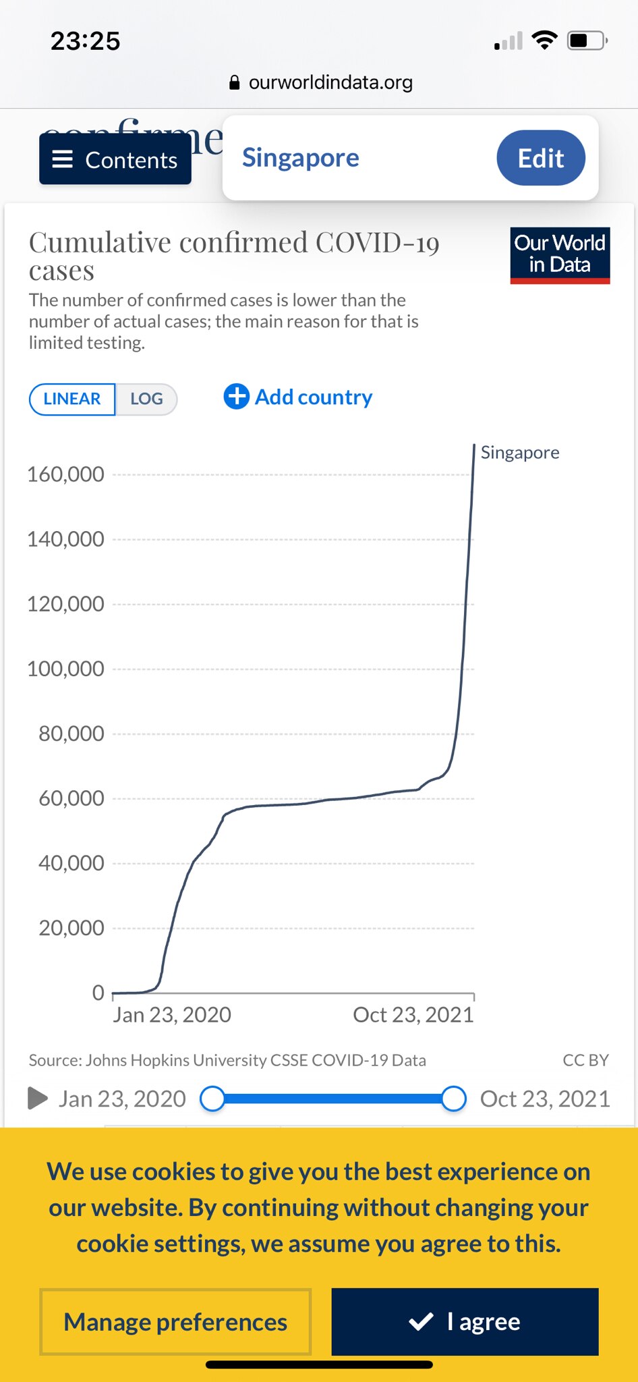Tap the Add country link text
Screen dimensions: 638x1382
[x=314, y=397]
